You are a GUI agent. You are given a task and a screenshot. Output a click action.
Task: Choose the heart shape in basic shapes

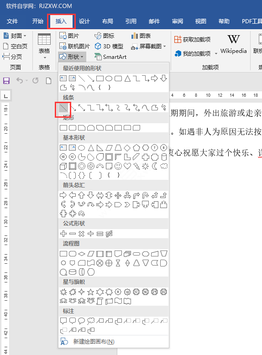pos(127,166)
